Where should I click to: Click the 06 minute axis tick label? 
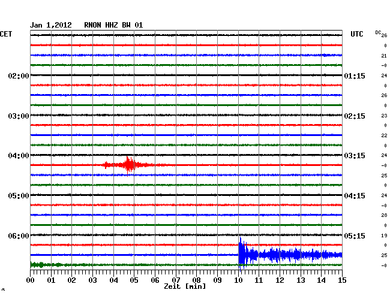click(155, 280)
